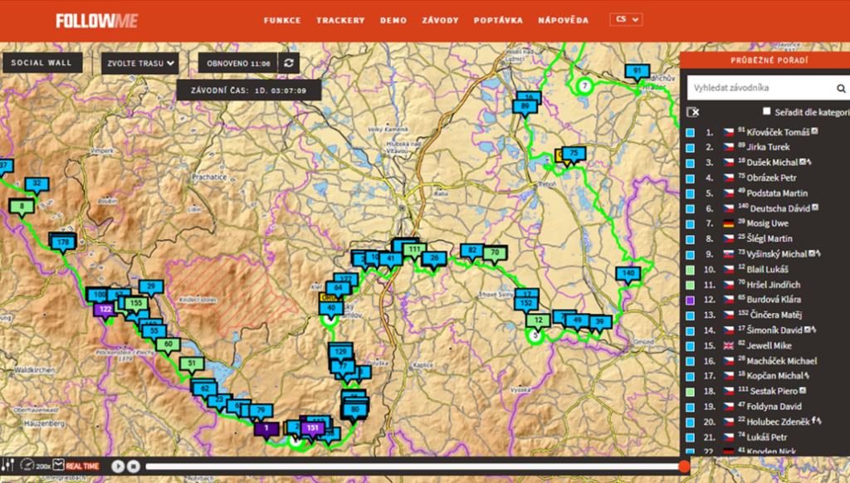The height and width of the screenshot is (483, 850).
Task: Select purple map marker 122
Action: click(x=105, y=310)
